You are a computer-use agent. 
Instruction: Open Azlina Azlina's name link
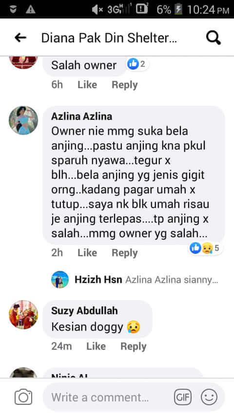(81, 116)
